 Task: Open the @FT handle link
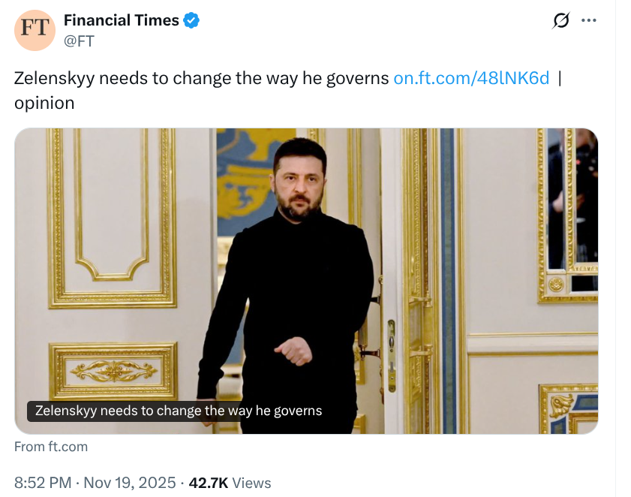coord(79,41)
